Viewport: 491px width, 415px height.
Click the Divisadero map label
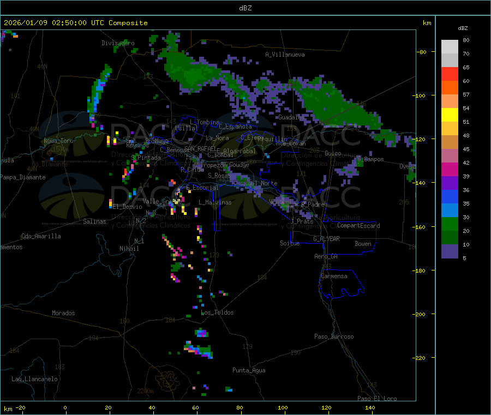click(118, 43)
